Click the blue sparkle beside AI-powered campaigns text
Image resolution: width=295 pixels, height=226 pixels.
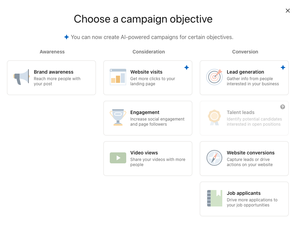click(67, 37)
